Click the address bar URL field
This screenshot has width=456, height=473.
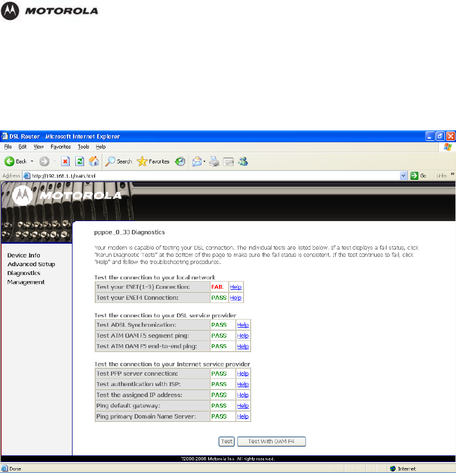tap(215, 175)
